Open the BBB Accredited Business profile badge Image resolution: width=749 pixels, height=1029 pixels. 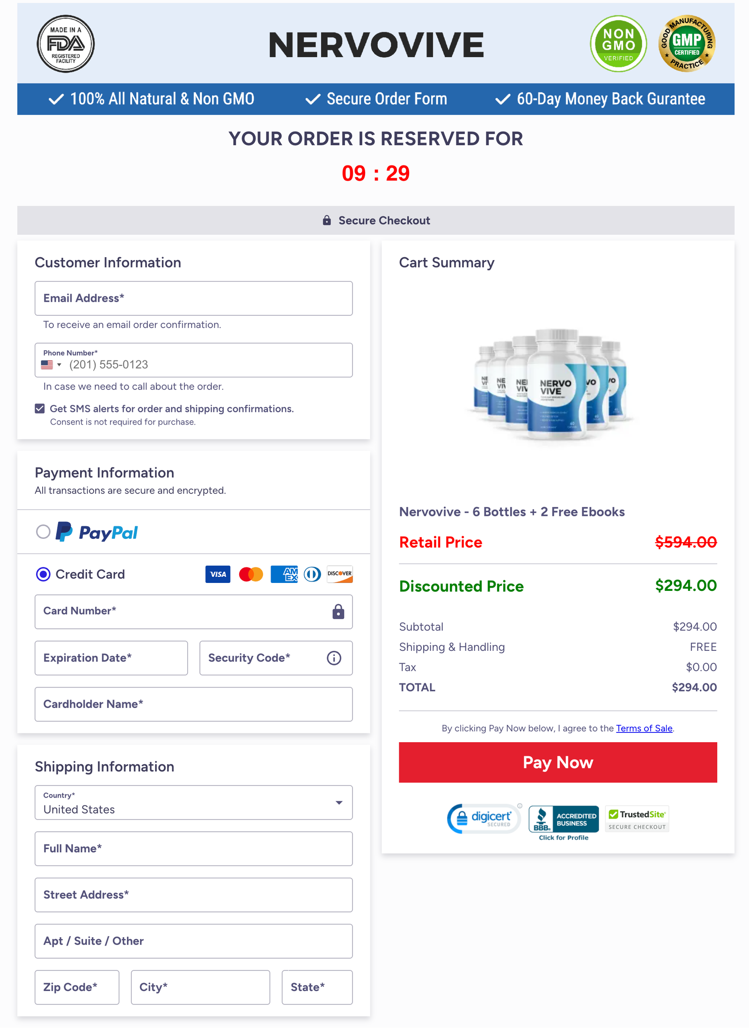tap(564, 822)
